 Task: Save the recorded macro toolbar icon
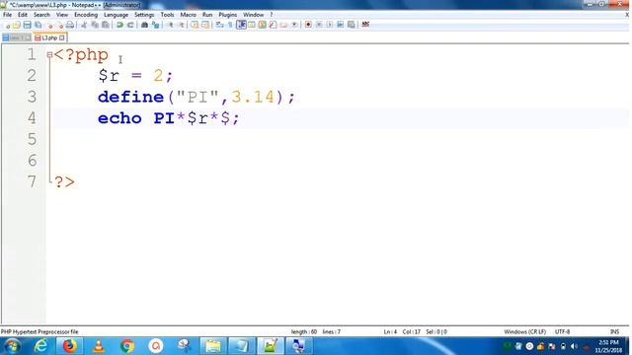click(x=352, y=25)
